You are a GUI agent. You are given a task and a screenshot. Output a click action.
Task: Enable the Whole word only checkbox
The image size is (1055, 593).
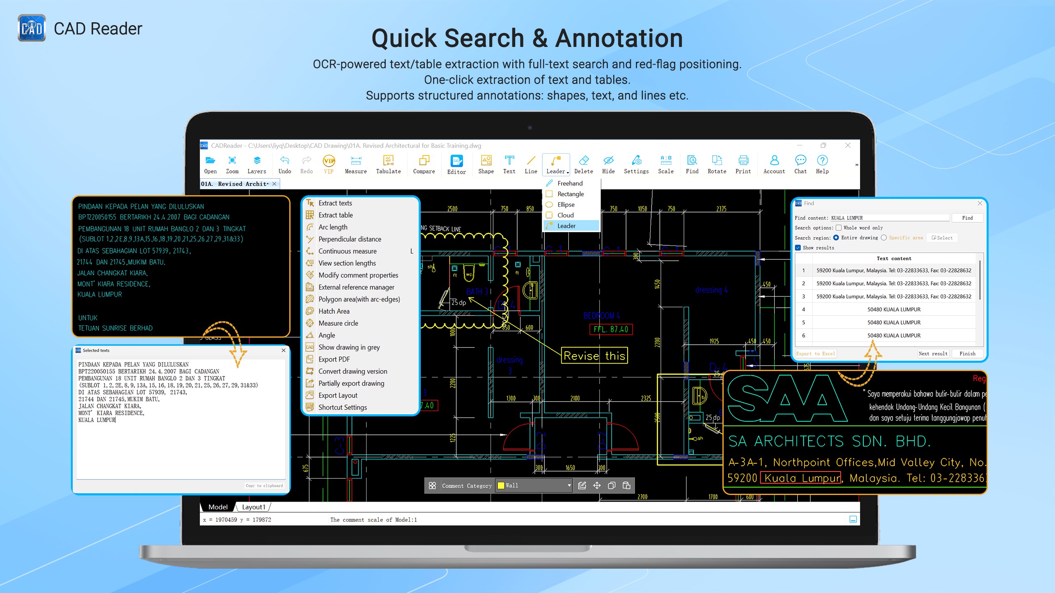pos(838,228)
